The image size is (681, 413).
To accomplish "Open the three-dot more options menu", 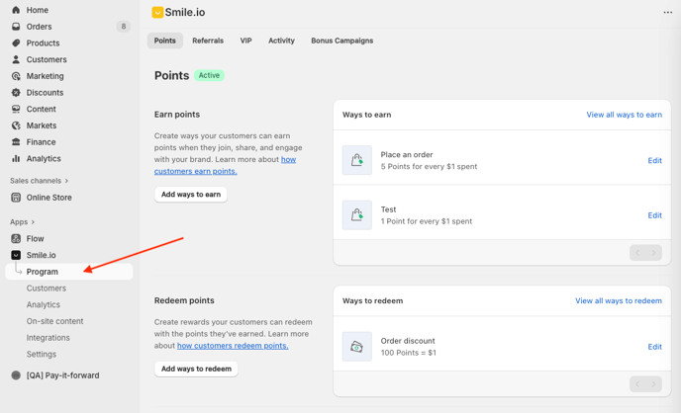I will pyautogui.click(x=667, y=13).
